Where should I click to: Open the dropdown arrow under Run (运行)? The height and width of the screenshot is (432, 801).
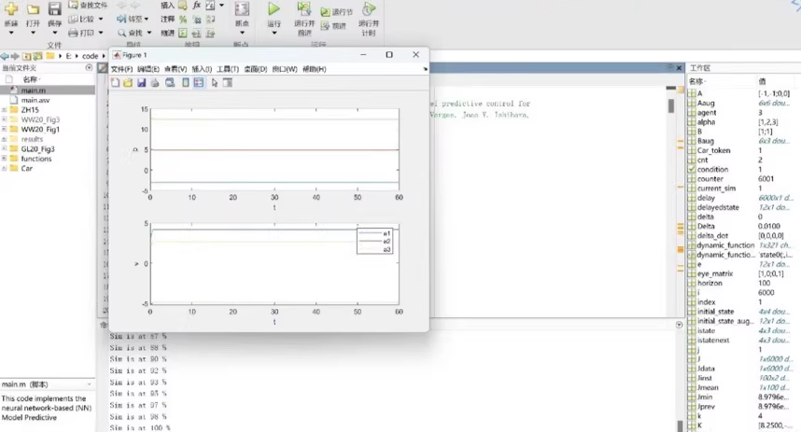[x=274, y=34]
